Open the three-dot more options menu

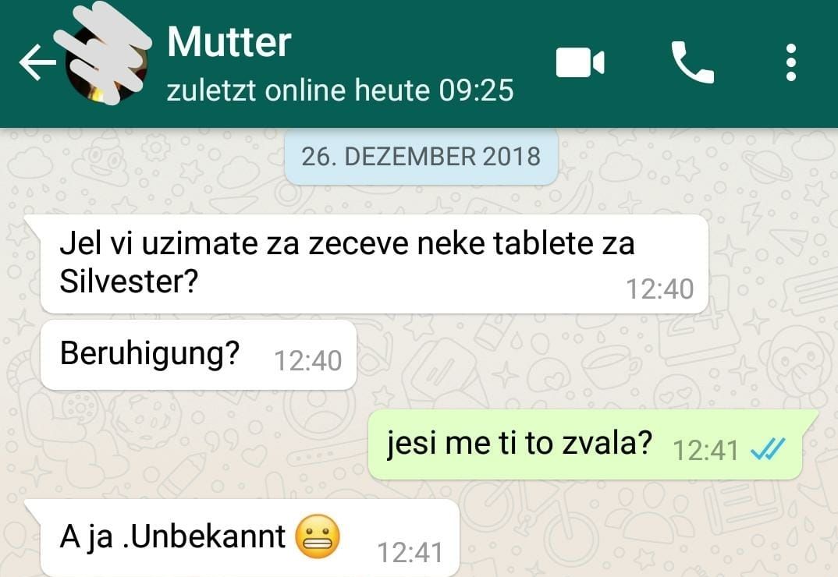[x=791, y=62]
